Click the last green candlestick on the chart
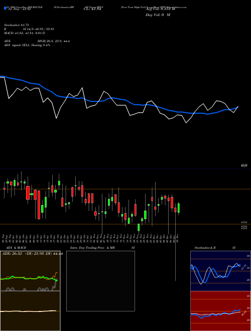Viewport: 251px width, 331px height. click(x=179, y=208)
